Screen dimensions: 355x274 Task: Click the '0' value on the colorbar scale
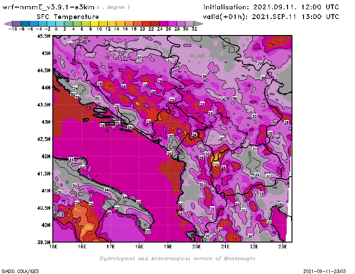pos(56,29)
